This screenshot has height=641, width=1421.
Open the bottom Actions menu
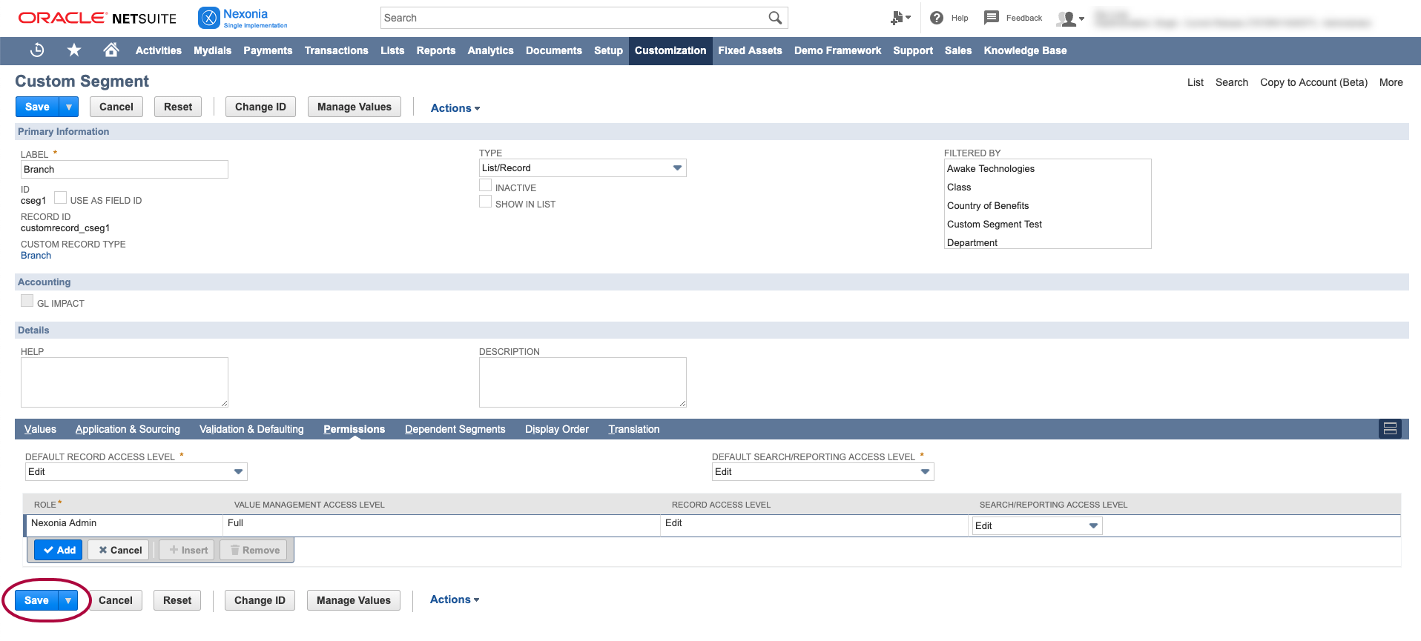click(x=455, y=600)
